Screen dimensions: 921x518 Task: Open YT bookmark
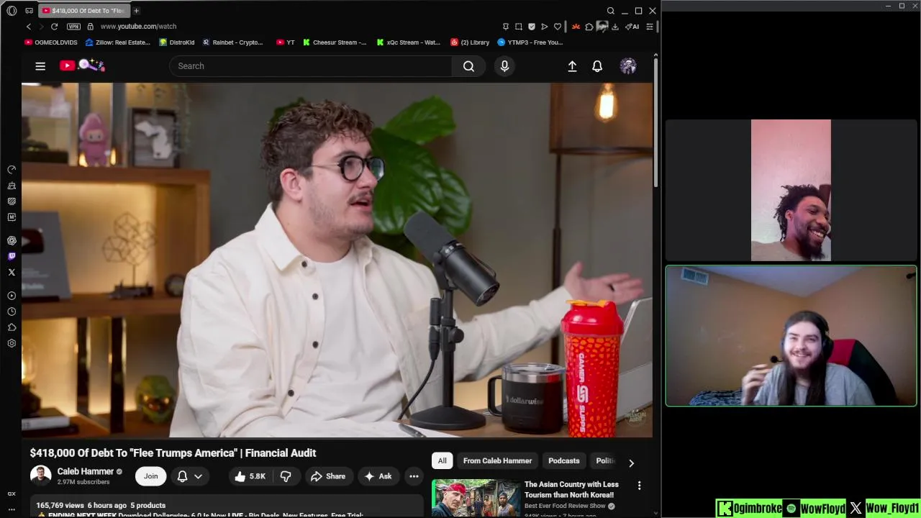point(286,42)
